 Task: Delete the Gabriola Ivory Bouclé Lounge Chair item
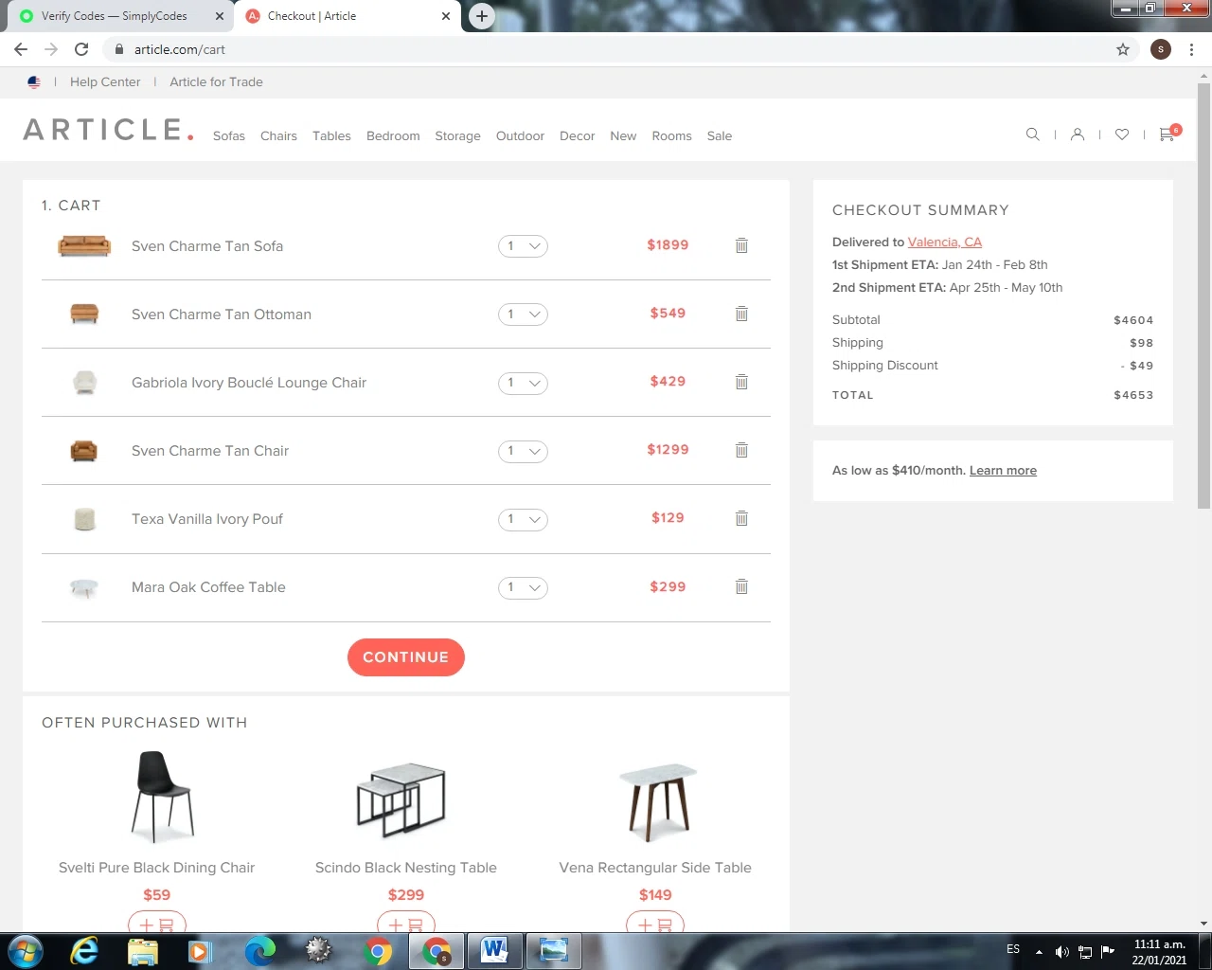pyautogui.click(x=741, y=382)
